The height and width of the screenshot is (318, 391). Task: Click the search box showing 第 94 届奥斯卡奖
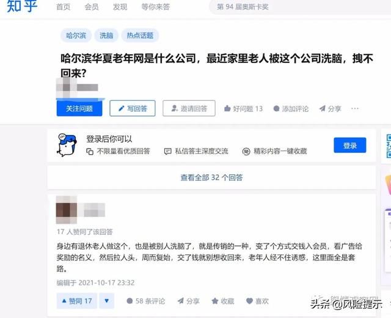coord(299,7)
